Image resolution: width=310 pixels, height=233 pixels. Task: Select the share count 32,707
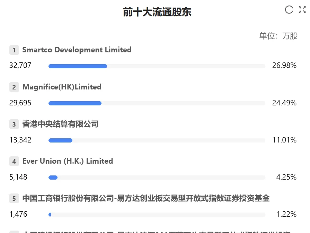coord(20,65)
